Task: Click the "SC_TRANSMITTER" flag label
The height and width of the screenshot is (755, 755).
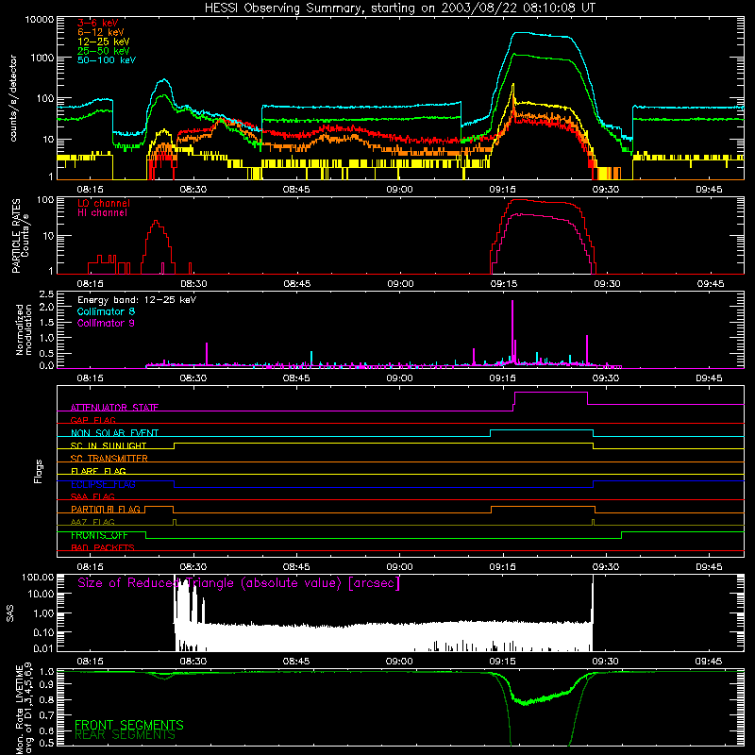Action: pos(109,458)
